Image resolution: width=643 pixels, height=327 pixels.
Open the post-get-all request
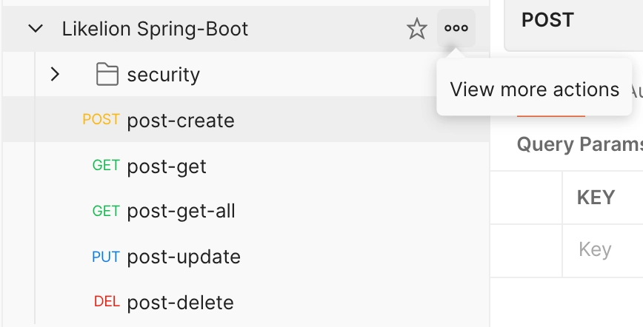tap(181, 211)
